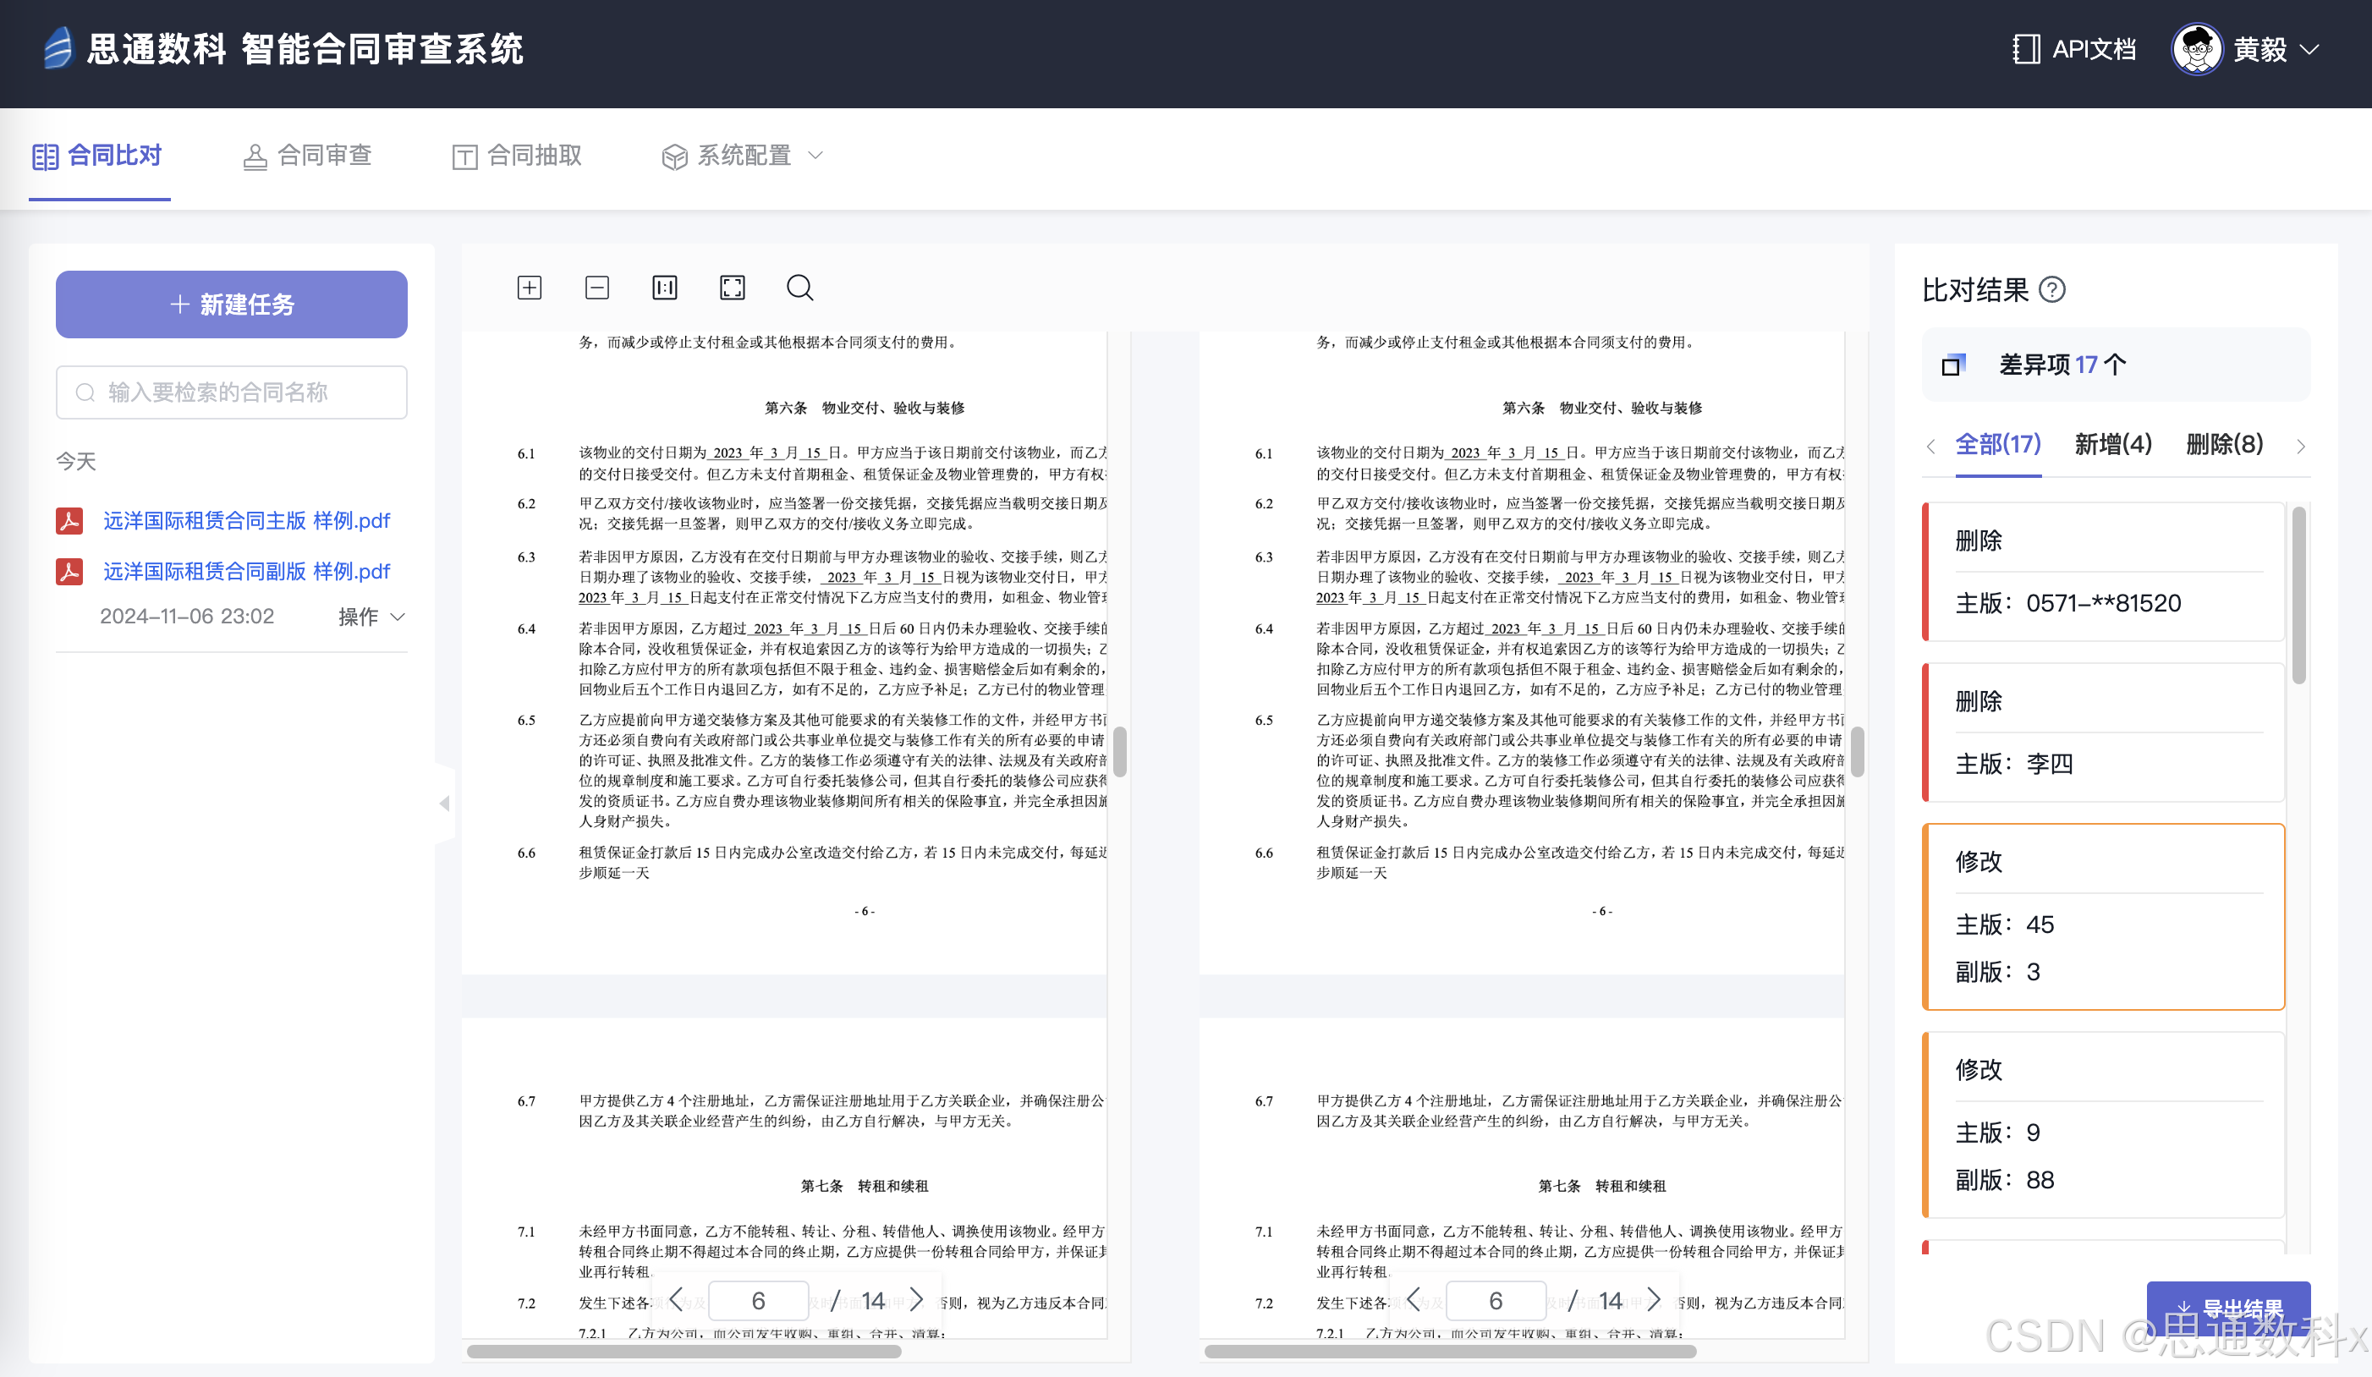This screenshot has height=1377, width=2372.
Task: Click the help icon beside 比对结果
Action: (2052, 290)
